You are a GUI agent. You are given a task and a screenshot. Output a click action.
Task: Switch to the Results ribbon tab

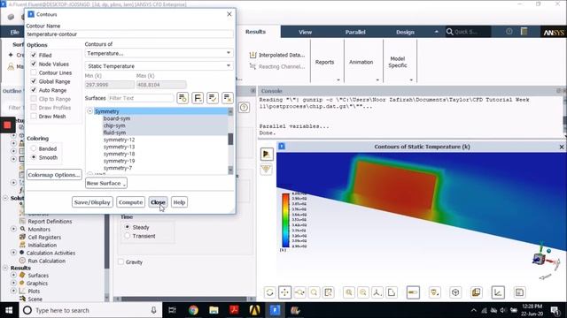(x=255, y=32)
